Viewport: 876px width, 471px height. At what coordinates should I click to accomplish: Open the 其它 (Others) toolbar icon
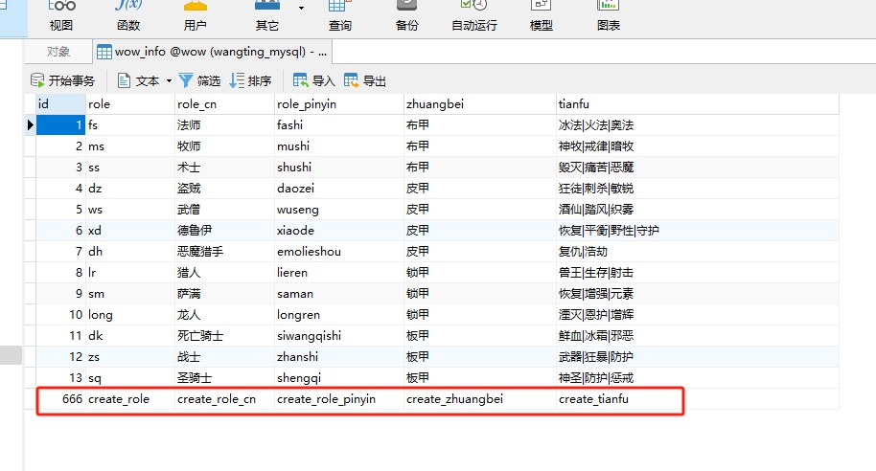pos(267,16)
